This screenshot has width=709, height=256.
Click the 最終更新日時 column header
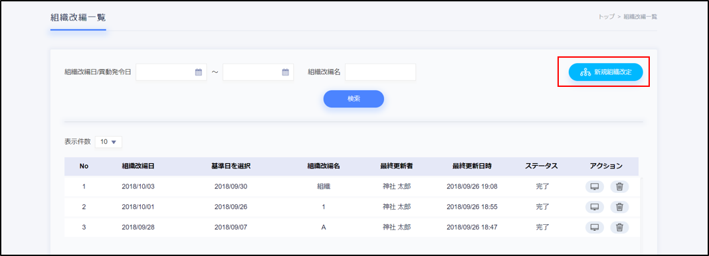click(472, 166)
